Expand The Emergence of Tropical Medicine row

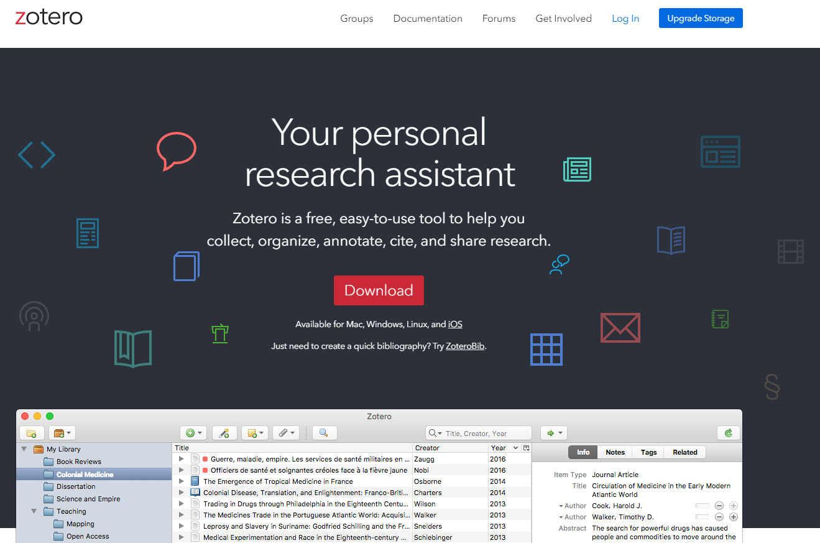click(x=182, y=481)
